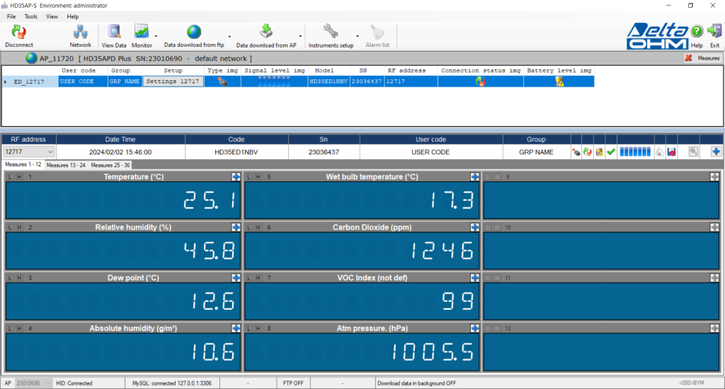Click the green check mark icon by GRP NAME
Viewport: 725px width, 389px height.
(611, 152)
